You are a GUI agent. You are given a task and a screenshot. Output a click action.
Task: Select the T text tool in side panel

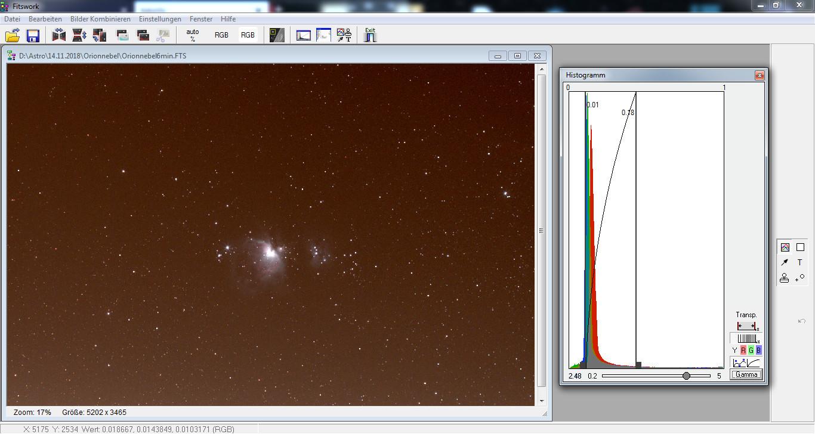click(x=800, y=262)
